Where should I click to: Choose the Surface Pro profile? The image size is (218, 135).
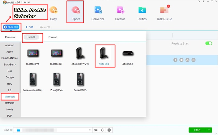(33, 56)
